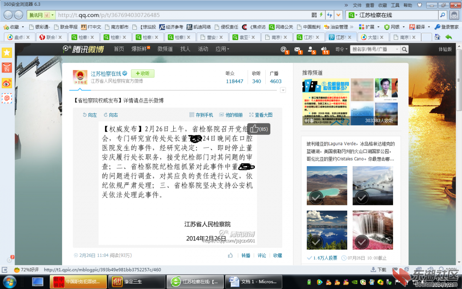Open the mail @ sidebar icon
Screen dimensions: 462x289
point(7,98)
